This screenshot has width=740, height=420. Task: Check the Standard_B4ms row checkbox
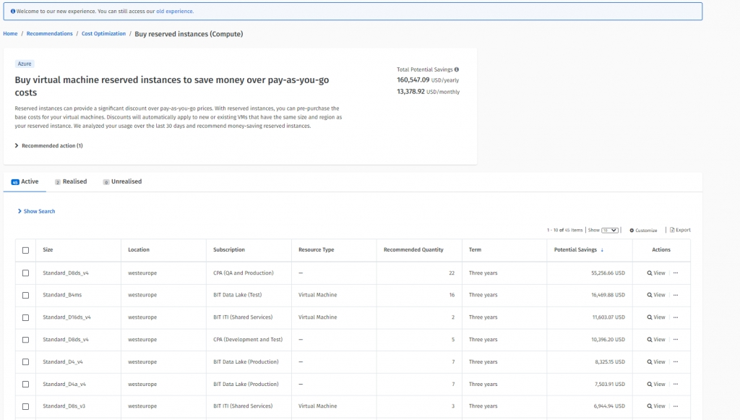(26, 295)
